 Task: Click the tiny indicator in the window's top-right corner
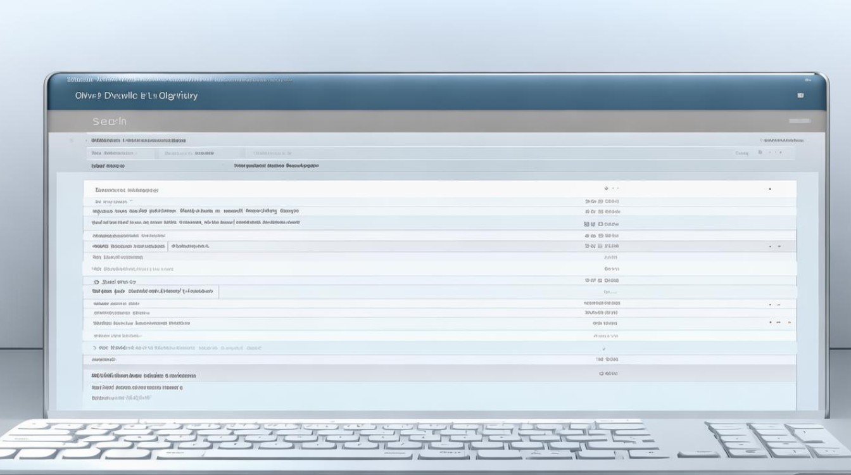pyautogui.click(x=808, y=80)
